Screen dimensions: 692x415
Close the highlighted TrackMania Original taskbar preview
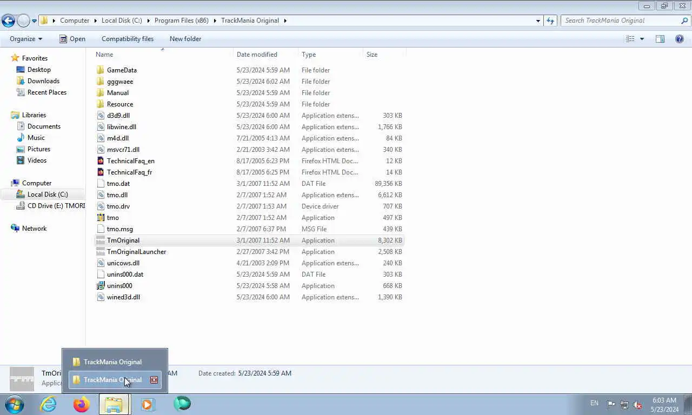click(x=154, y=380)
